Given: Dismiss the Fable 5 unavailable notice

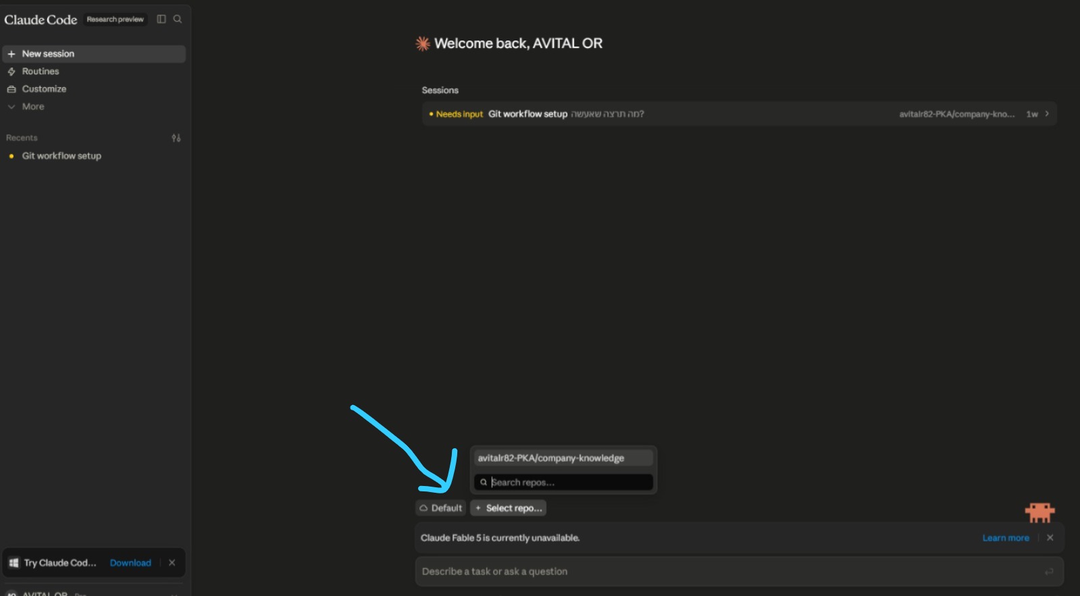Looking at the screenshot, I should pyautogui.click(x=1050, y=538).
